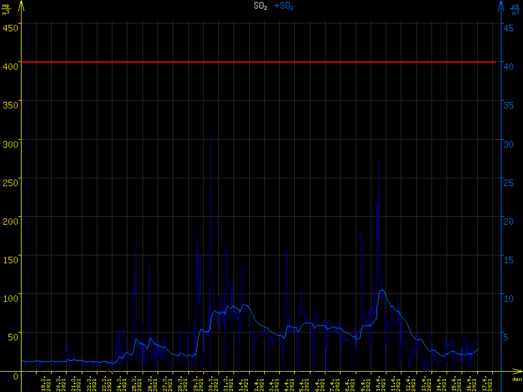Click the blue +SO2 legend label
523x392 pixels.
click(x=284, y=6)
